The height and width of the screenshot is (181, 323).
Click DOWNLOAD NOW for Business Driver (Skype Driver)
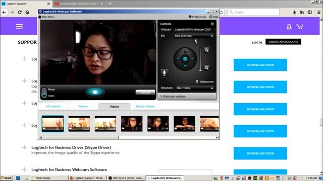pyautogui.click(x=260, y=153)
